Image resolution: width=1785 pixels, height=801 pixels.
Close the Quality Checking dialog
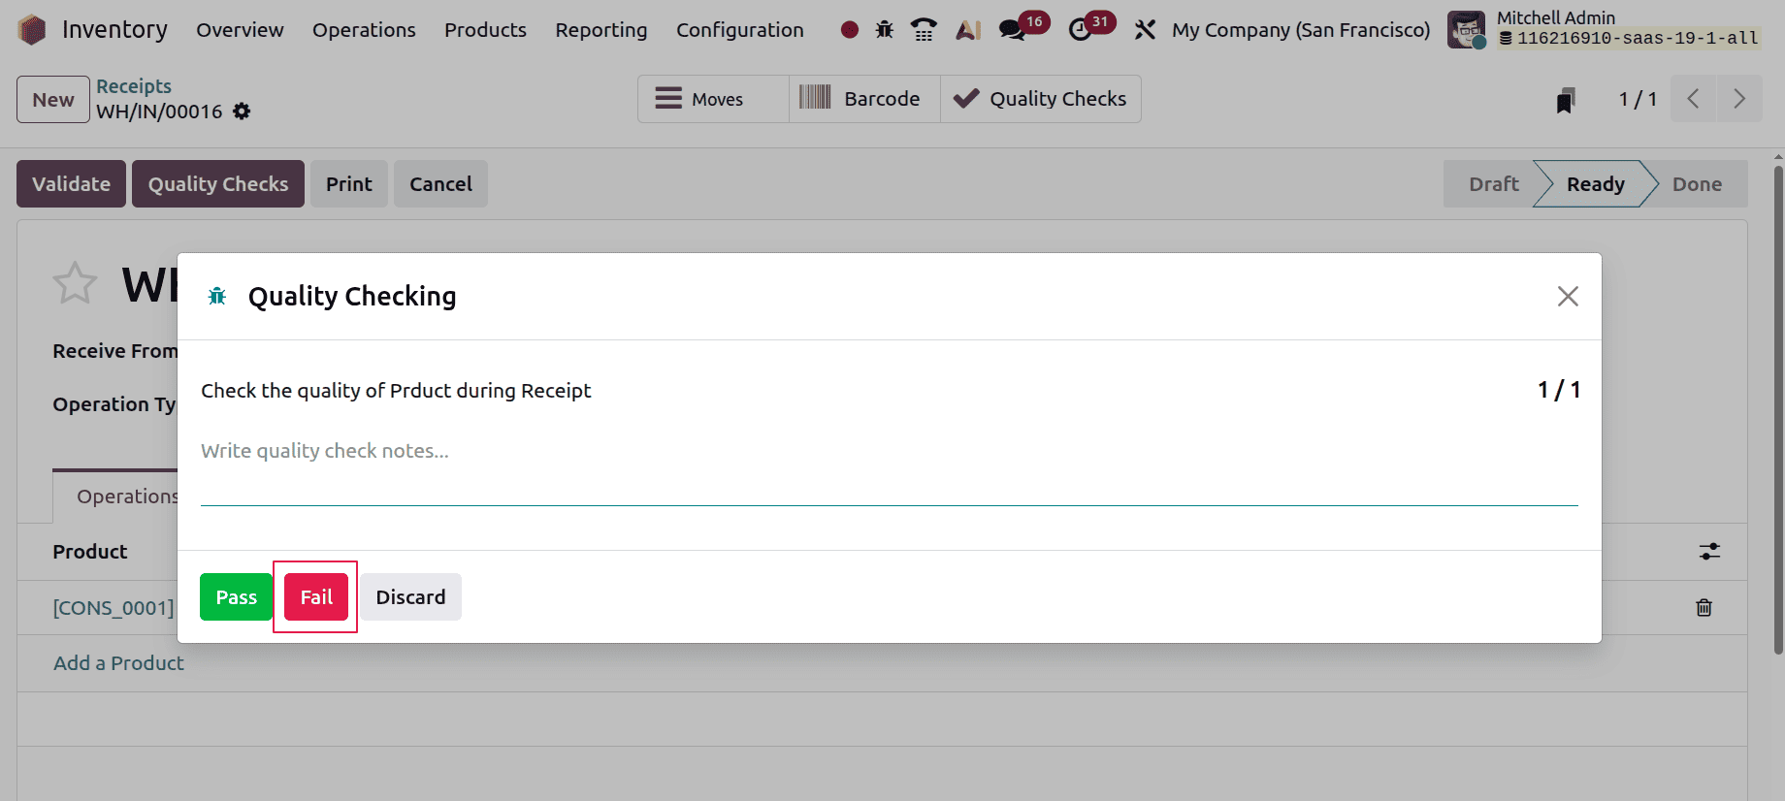[1568, 296]
